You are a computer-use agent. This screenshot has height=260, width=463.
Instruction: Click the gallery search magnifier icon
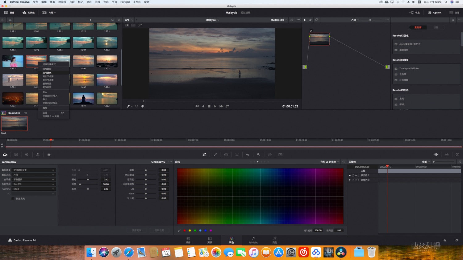pos(112,20)
